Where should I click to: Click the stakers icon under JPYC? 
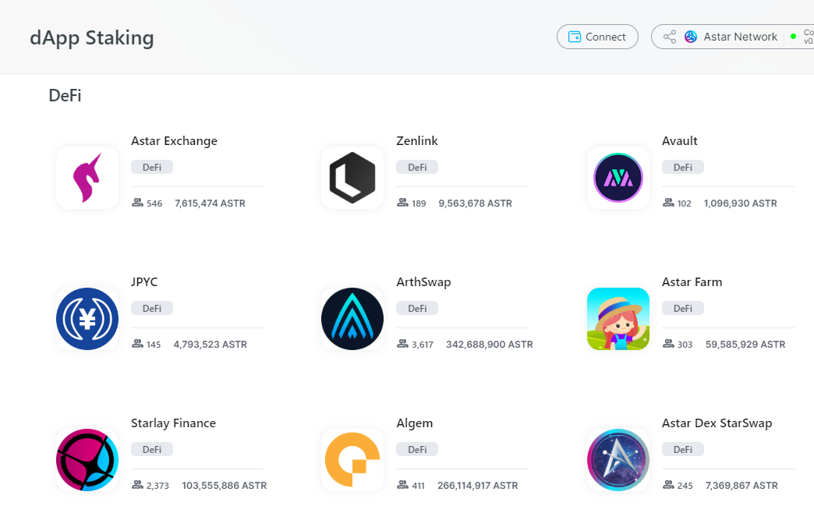coord(138,344)
